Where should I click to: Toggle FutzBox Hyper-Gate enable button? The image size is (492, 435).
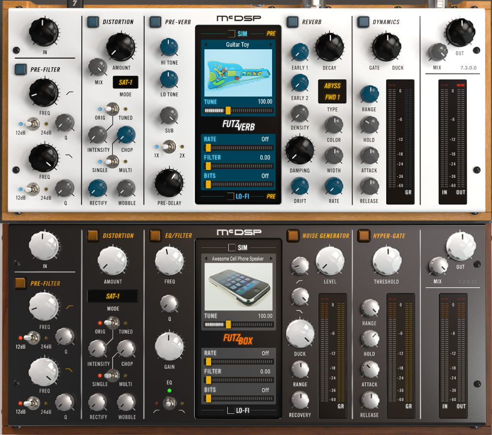pyautogui.click(x=364, y=235)
